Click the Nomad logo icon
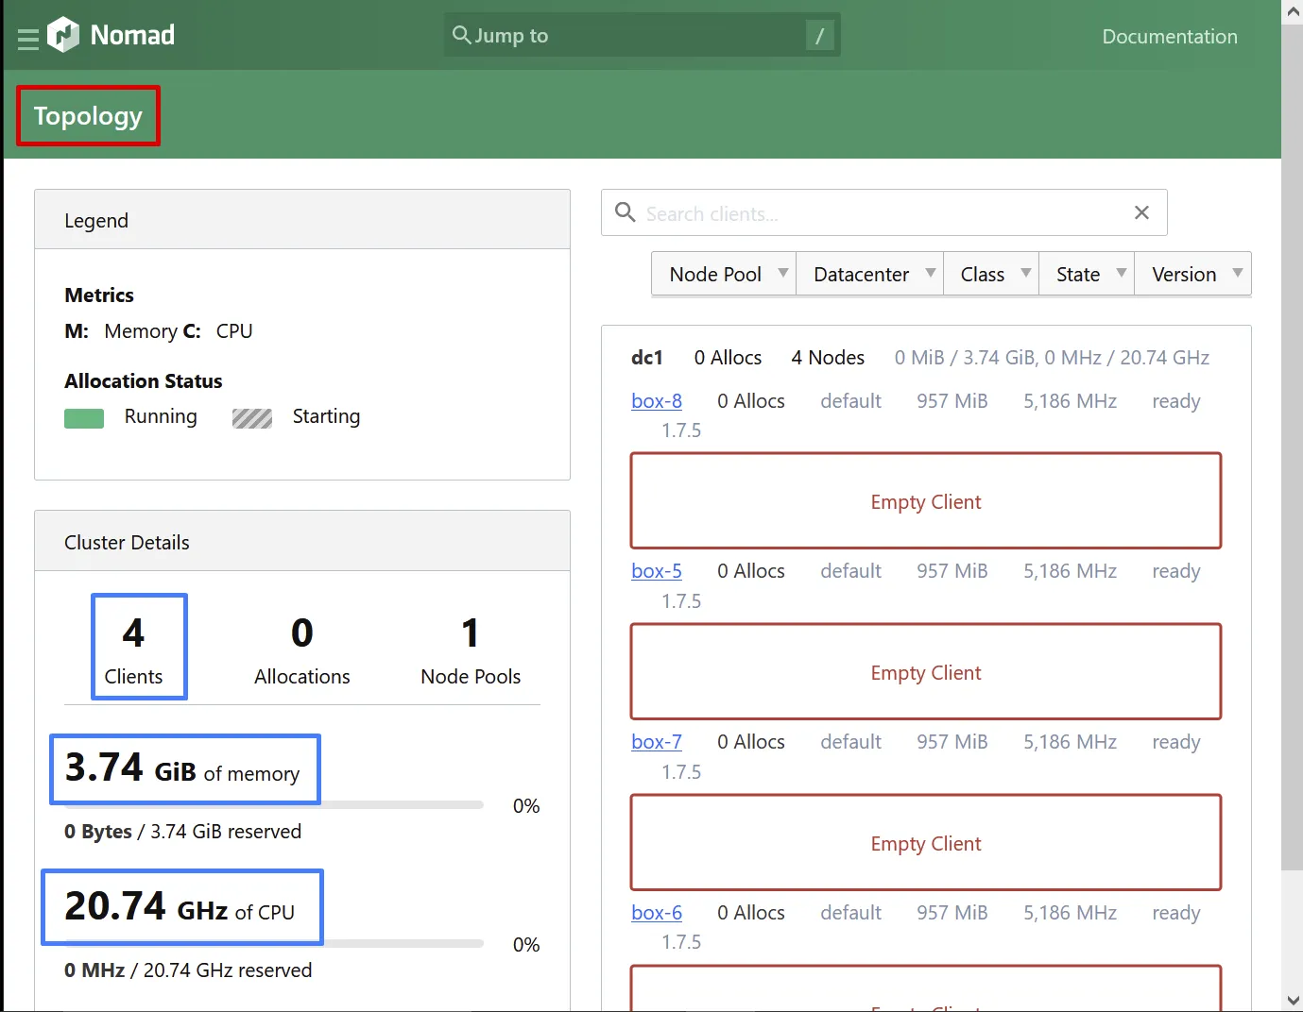This screenshot has height=1012, width=1303. (x=63, y=36)
